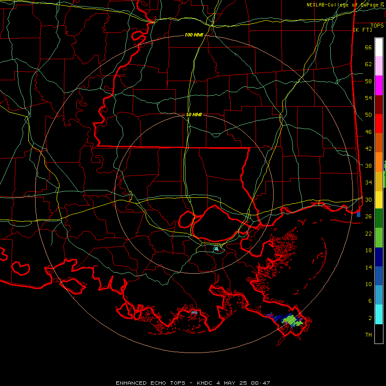Viewport: 386px width, 386px height.
Task: Click the "[K FT]" units label
Action: click(x=362, y=30)
